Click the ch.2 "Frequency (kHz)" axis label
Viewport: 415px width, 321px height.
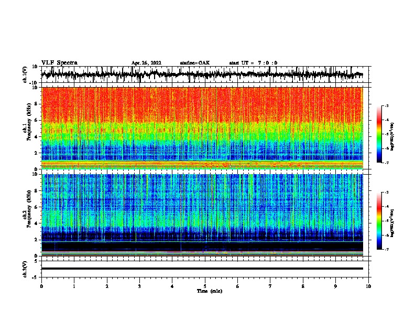(x=29, y=209)
